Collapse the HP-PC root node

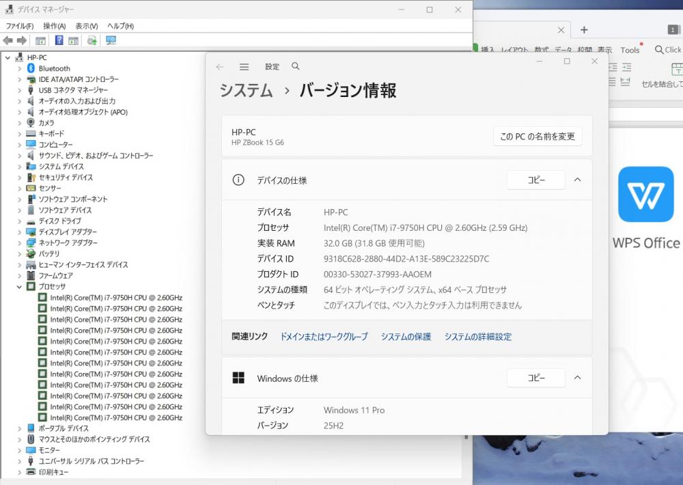8,57
